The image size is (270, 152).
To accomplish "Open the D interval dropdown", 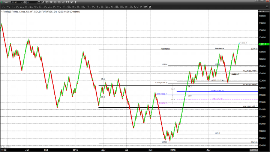I will click(x=32, y=2).
